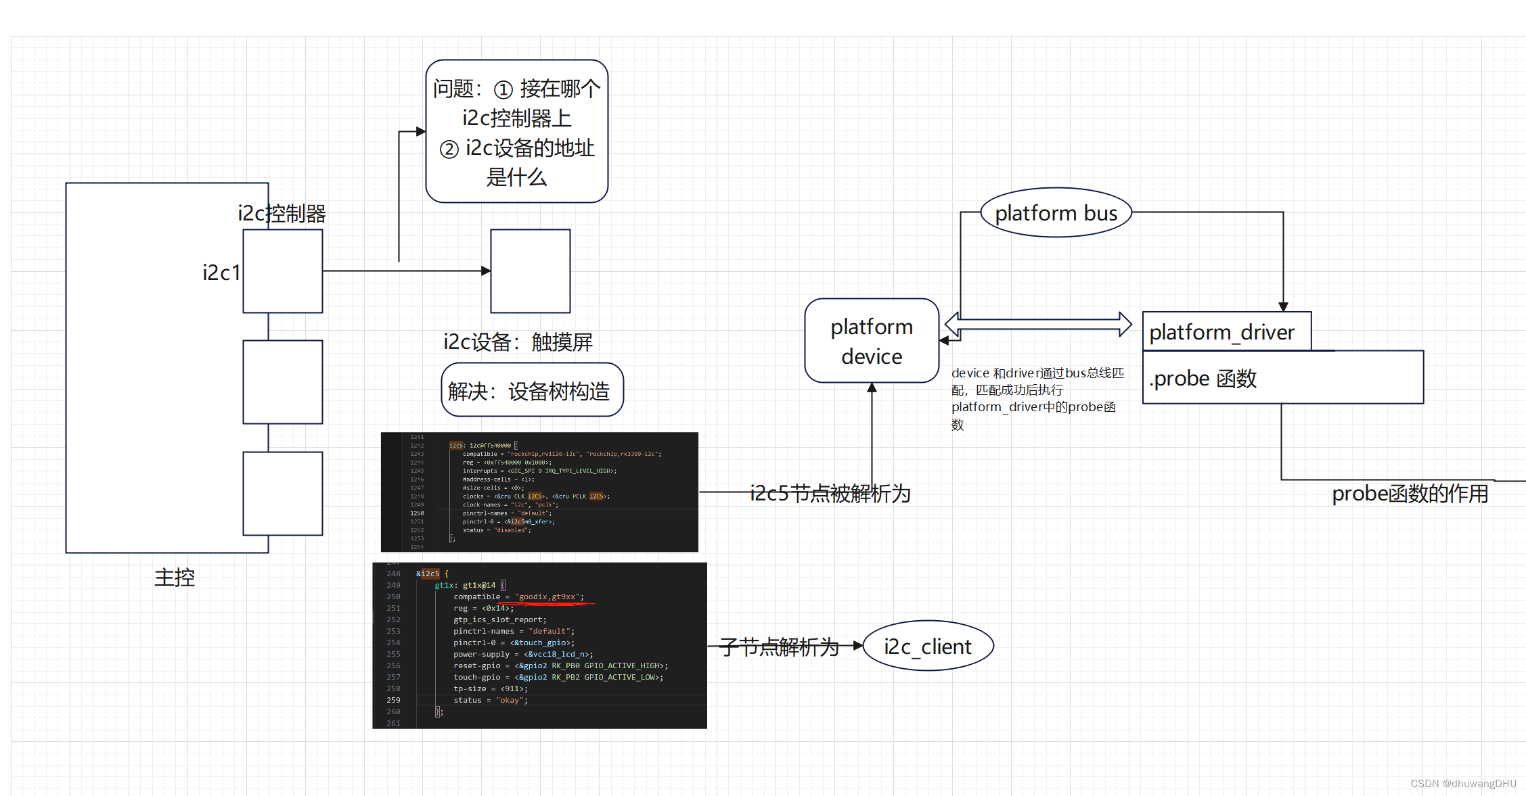This screenshot has width=1526, height=796.
Task: Click the 子节点解析为 label
Action: coord(779,647)
